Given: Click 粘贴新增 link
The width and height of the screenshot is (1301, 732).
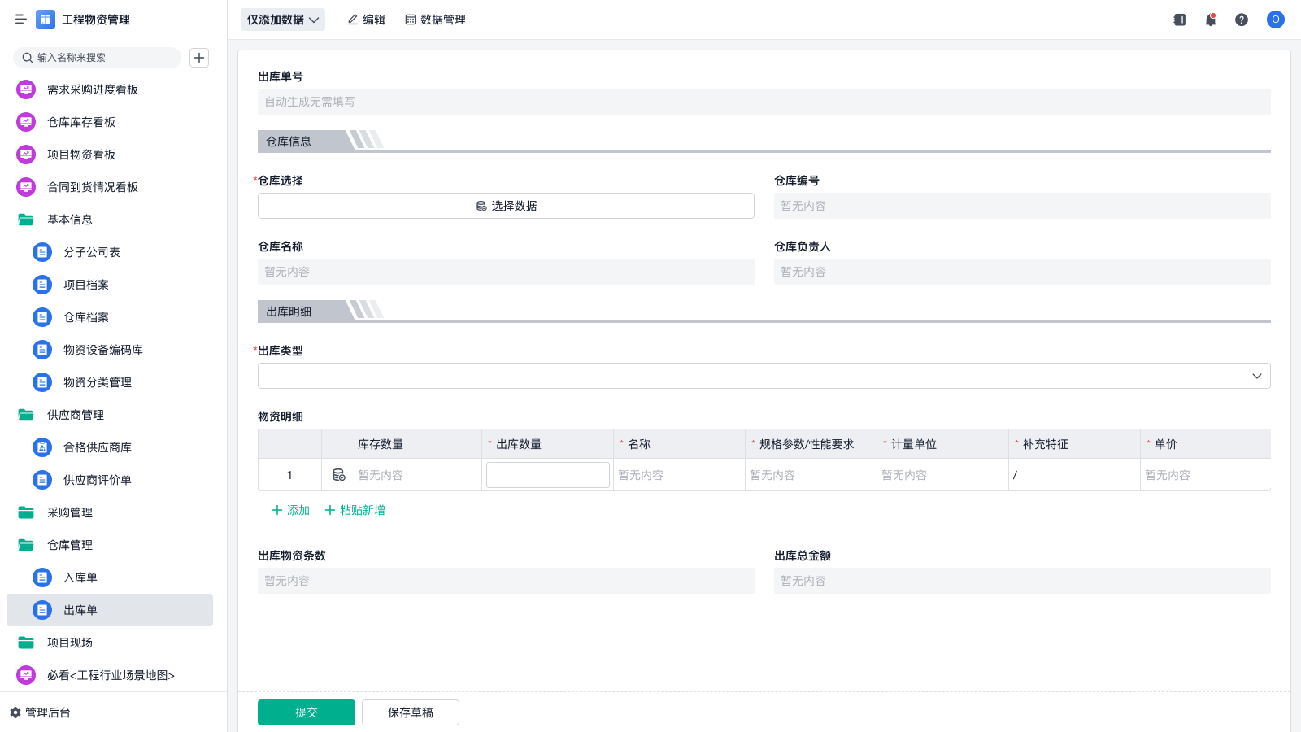Looking at the screenshot, I should point(355,510).
